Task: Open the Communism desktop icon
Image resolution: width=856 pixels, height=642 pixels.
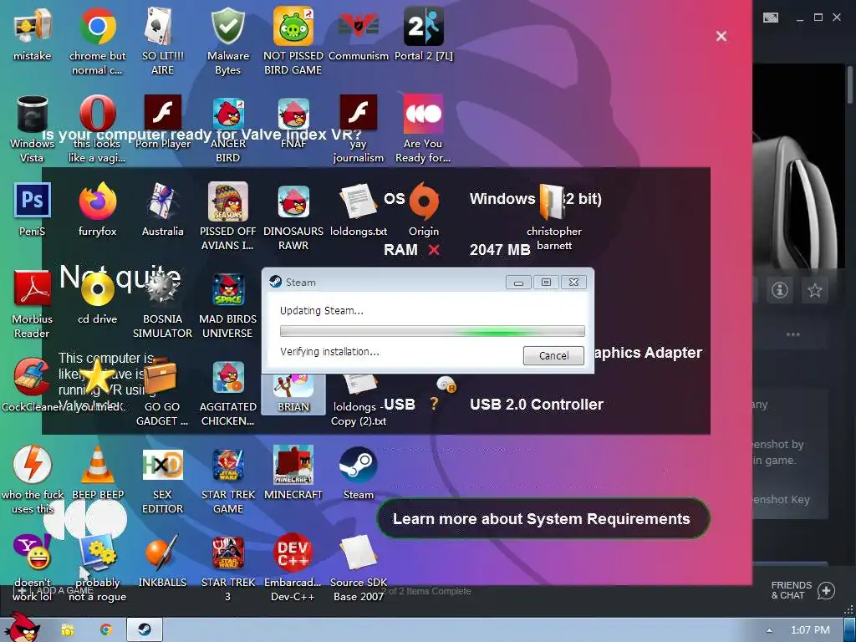Action: [x=358, y=26]
